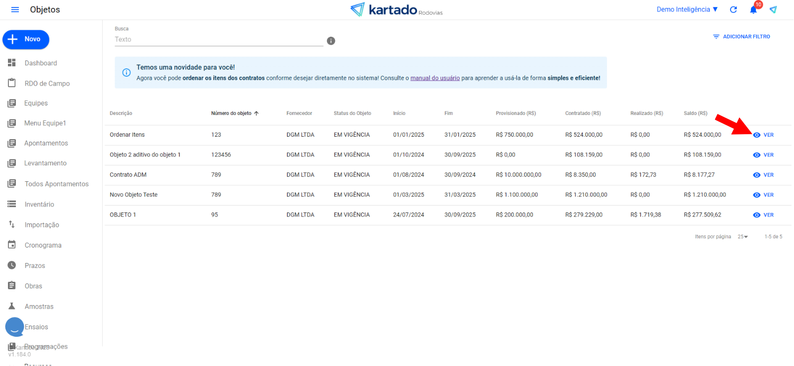The width and height of the screenshot is (794, 366).
Task: Open the chat support bubble
Action: [x=14, y=327]
